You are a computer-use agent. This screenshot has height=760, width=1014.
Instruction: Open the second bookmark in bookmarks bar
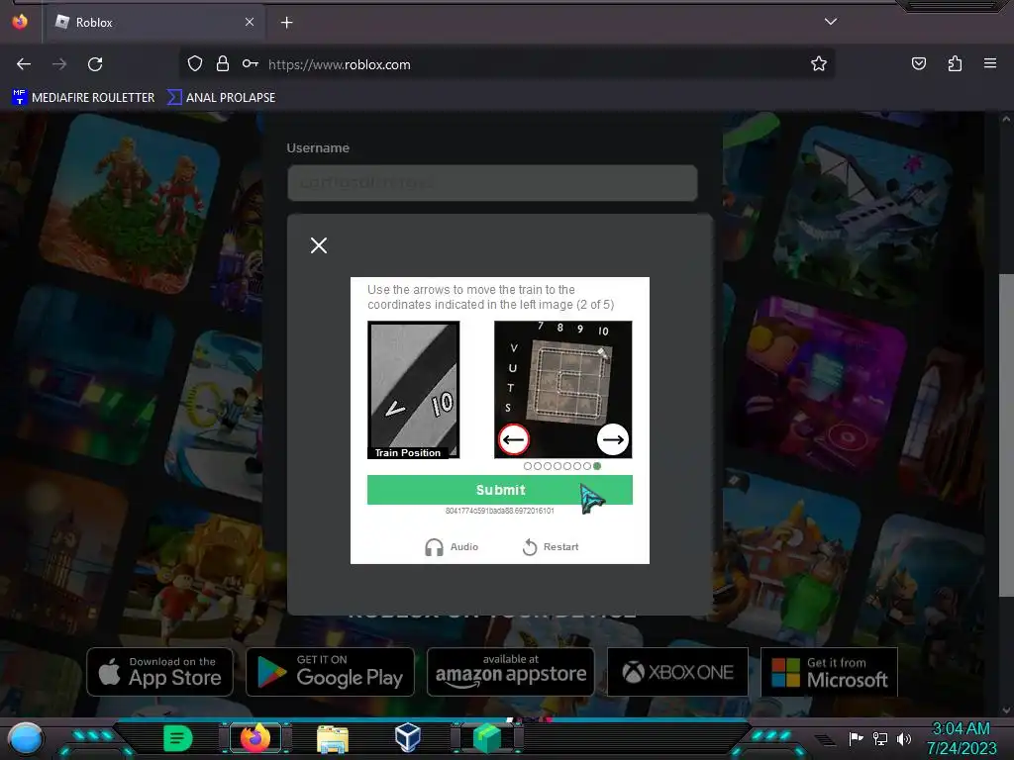click(x=221, y=98)
